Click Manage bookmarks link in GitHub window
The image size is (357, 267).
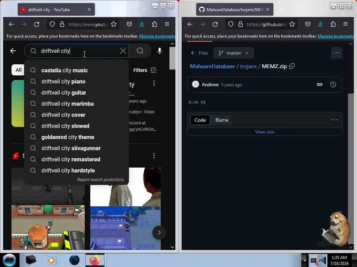click(x=336, y=36)
